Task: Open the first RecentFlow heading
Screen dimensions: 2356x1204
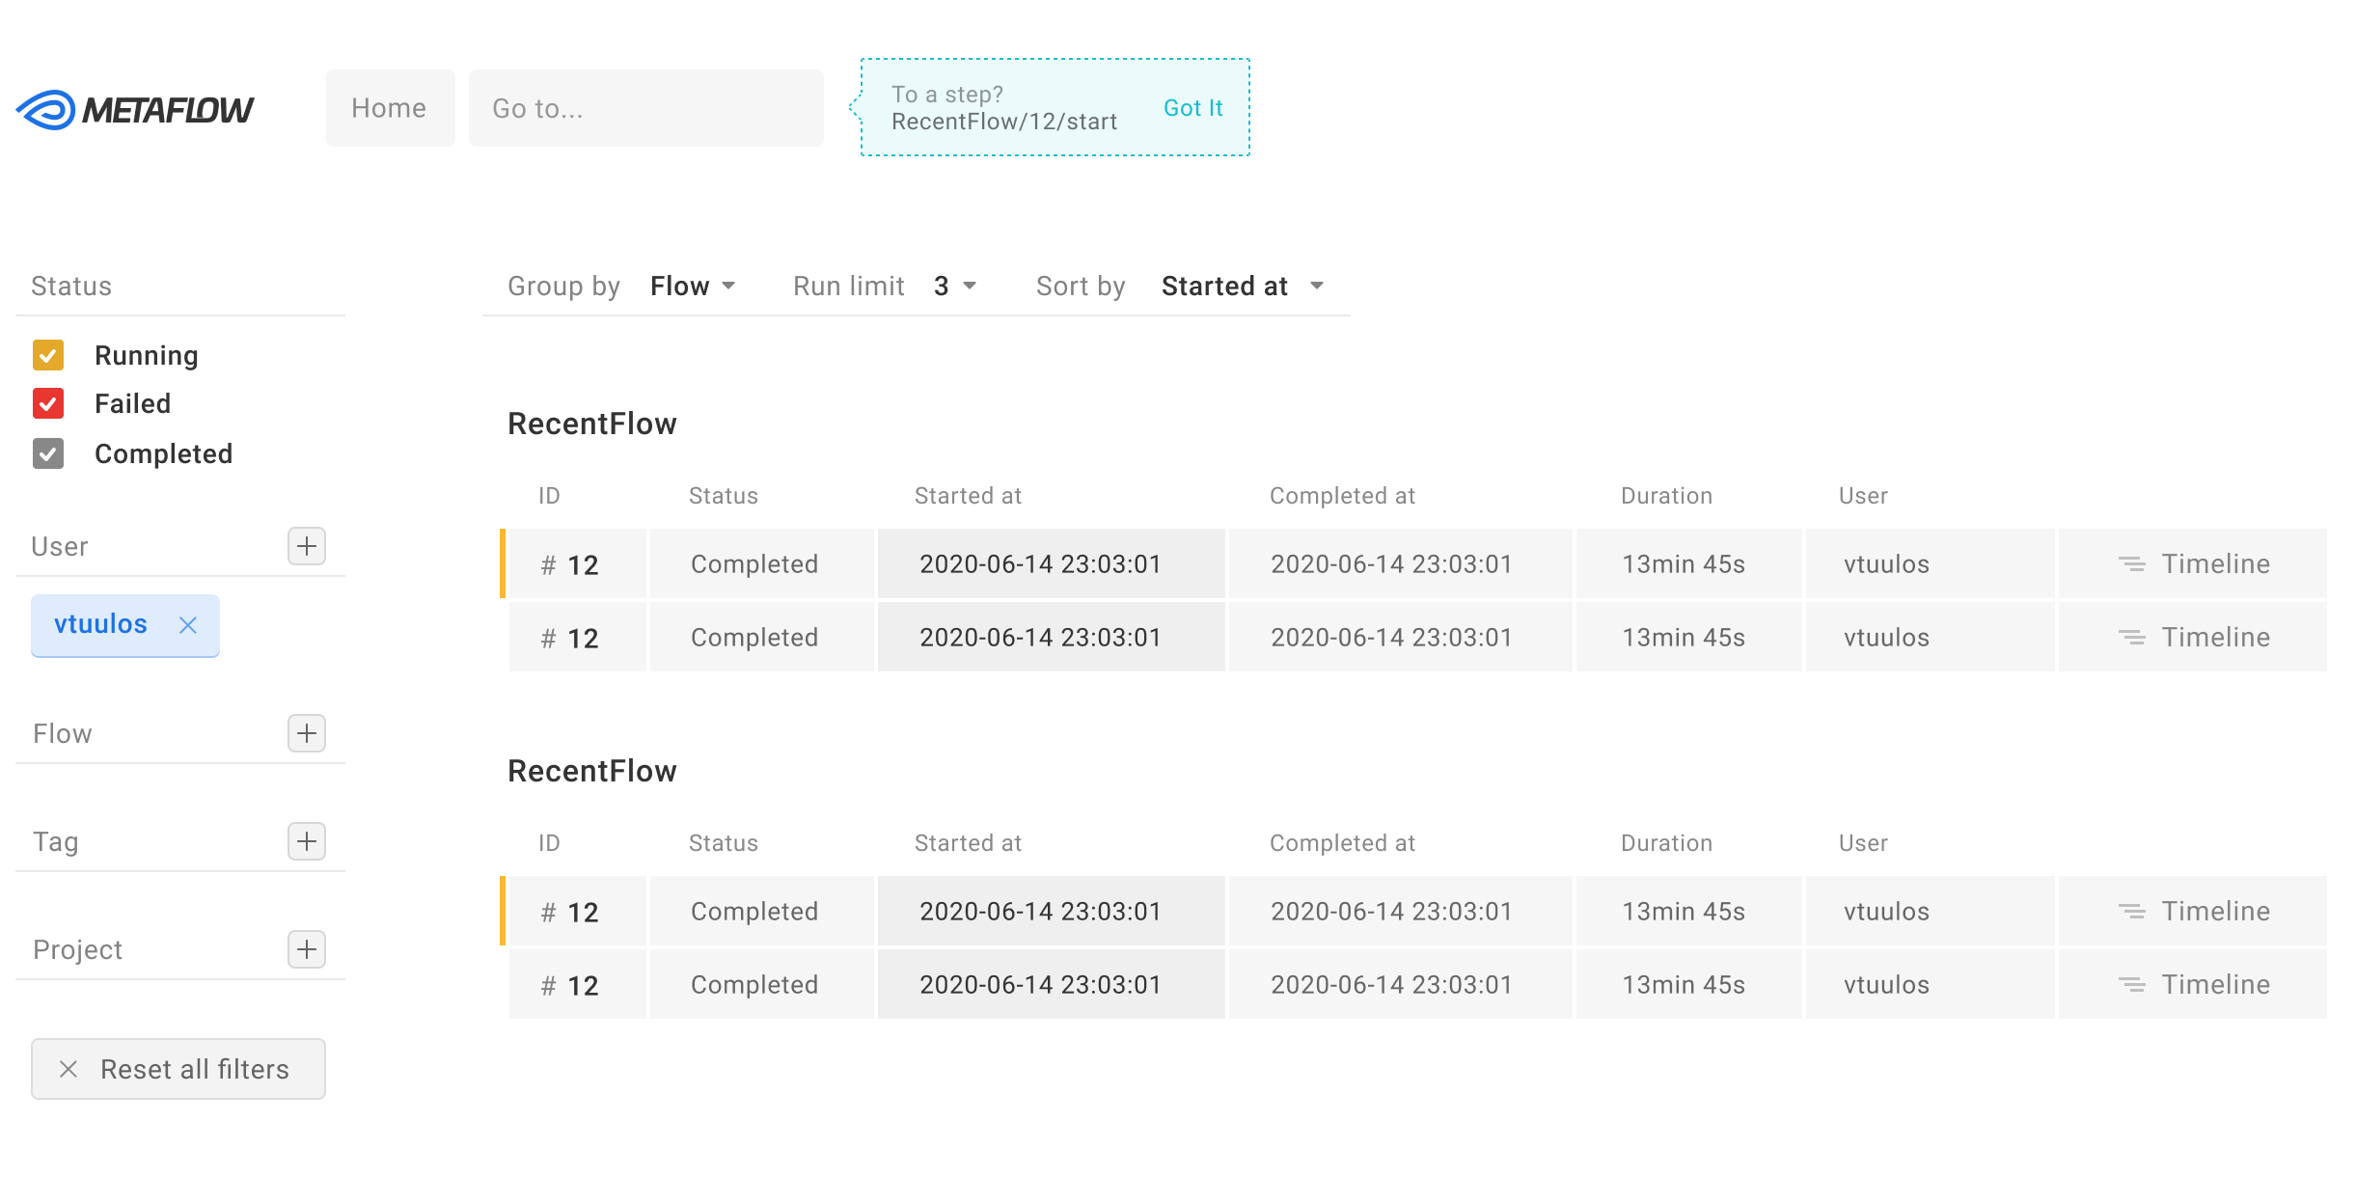Action: [591, 423]
